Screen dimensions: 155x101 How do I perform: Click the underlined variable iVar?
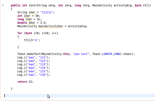[x=27, y=16]
